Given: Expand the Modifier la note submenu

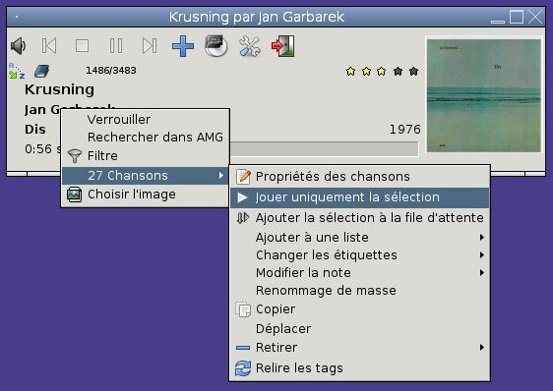Looking at the screenshot, I should (x=360, y=273).
